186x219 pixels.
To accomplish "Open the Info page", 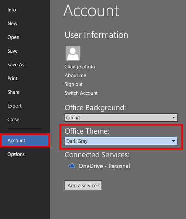I will pyautogui.click(x=12, y=10).
